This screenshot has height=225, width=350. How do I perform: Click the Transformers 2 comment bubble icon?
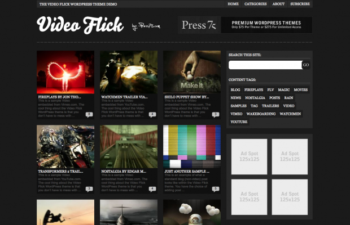coord(89,189)
